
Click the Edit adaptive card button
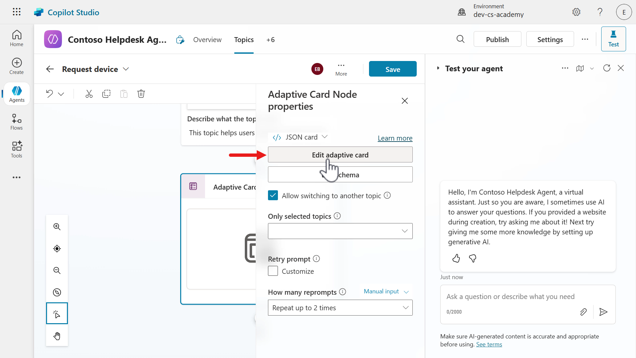[340, 155]
